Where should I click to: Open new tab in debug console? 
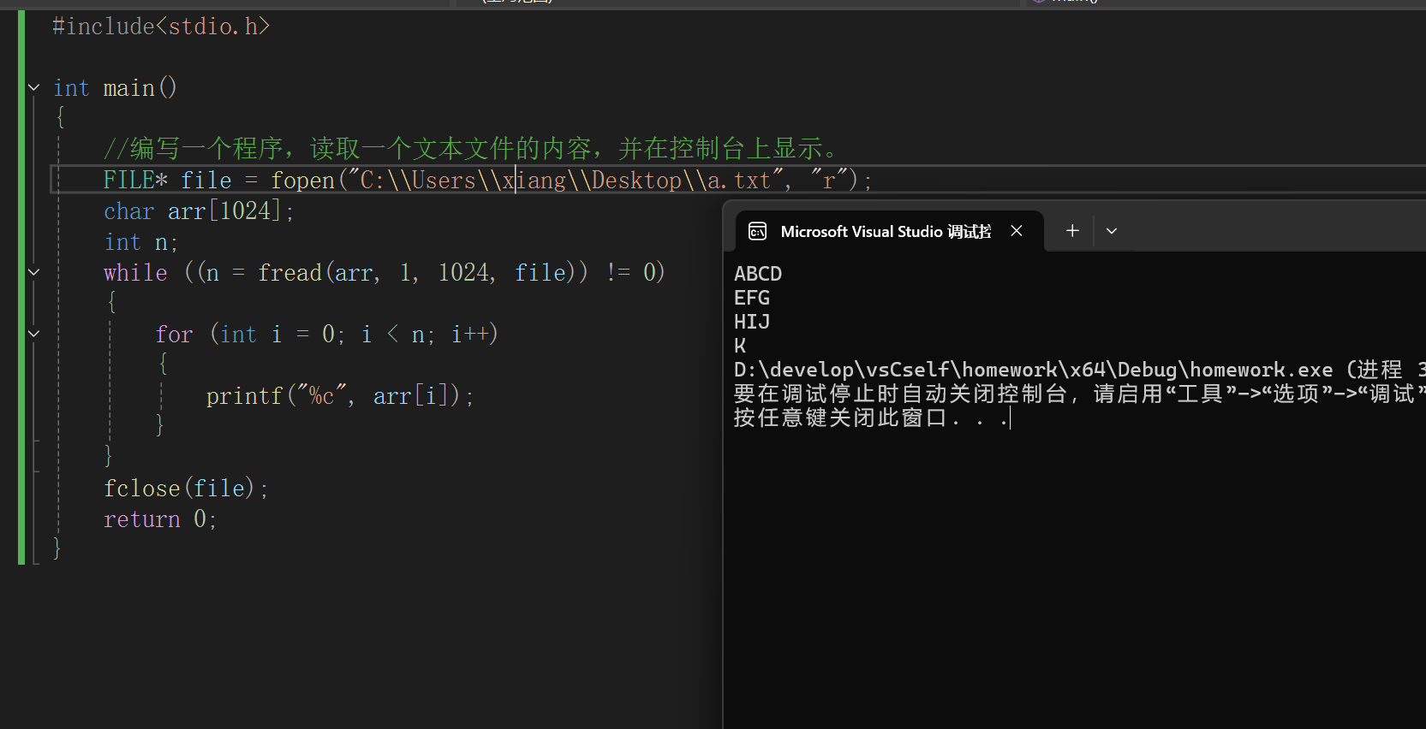(x=1072, y=231)
